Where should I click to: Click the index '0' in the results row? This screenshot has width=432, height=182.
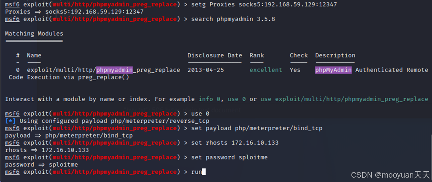click(x=18, y=70)
